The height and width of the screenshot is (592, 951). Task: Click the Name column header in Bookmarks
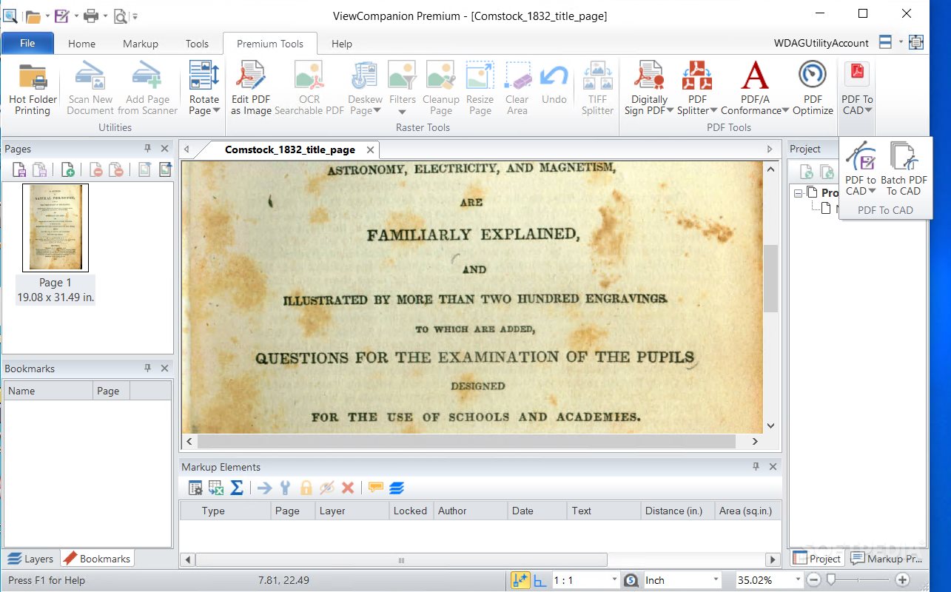click(x=49, y=391)
